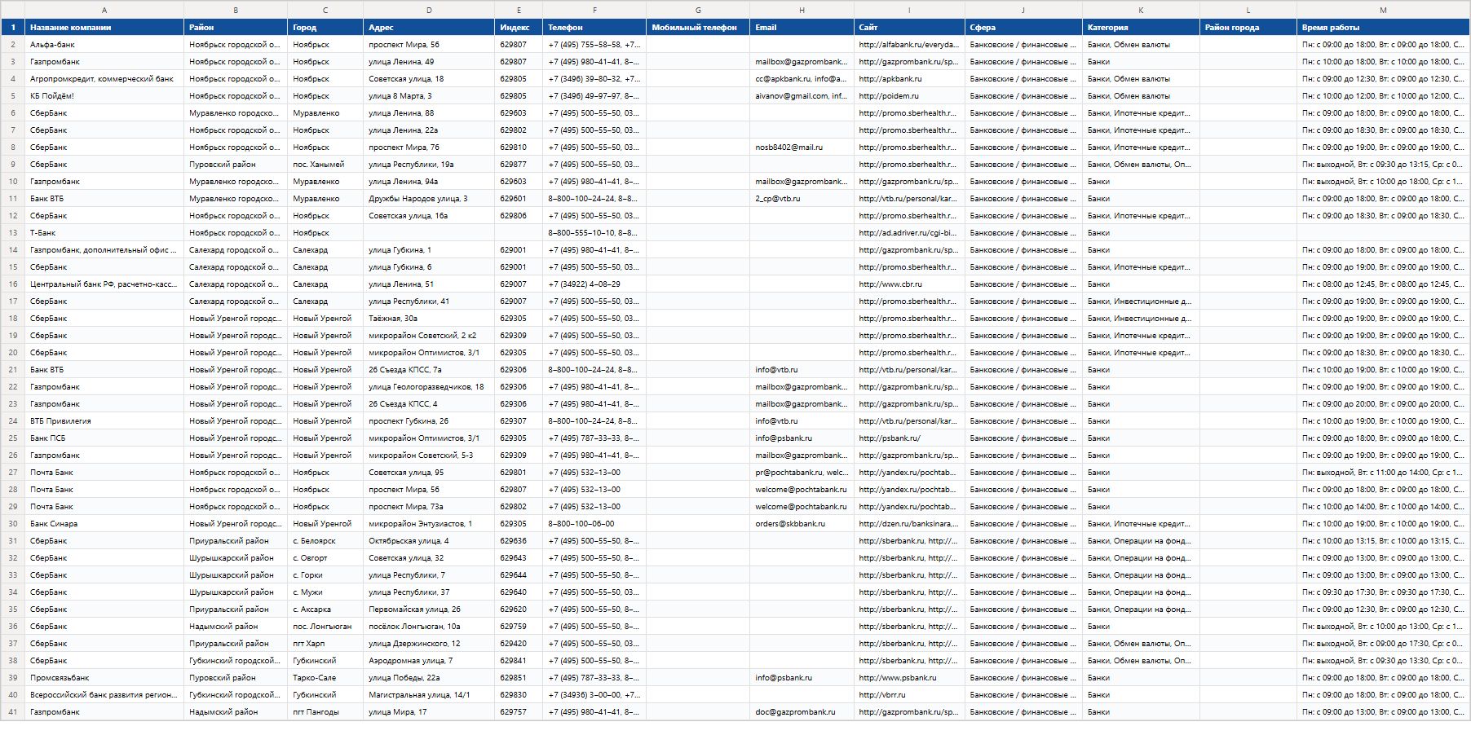This screenshot has width=1471, height=735.
Task: Select address 'Магистральная улица, 14/1'
Action: pos(429,695)
